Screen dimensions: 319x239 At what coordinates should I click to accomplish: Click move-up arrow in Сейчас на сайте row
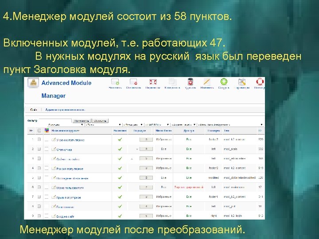(x=132, y=159)
